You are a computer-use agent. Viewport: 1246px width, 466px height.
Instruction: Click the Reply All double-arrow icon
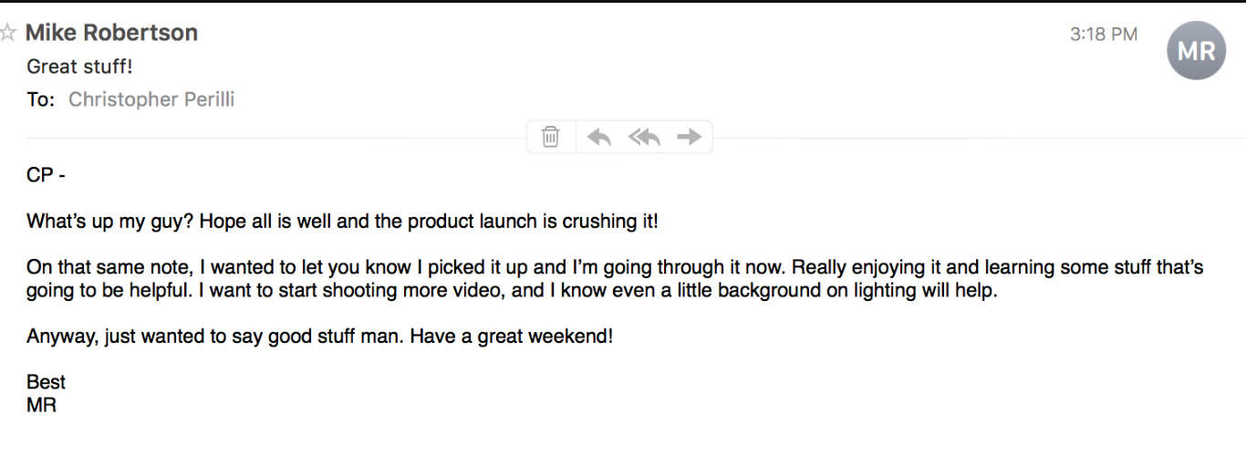pos(644,137)
